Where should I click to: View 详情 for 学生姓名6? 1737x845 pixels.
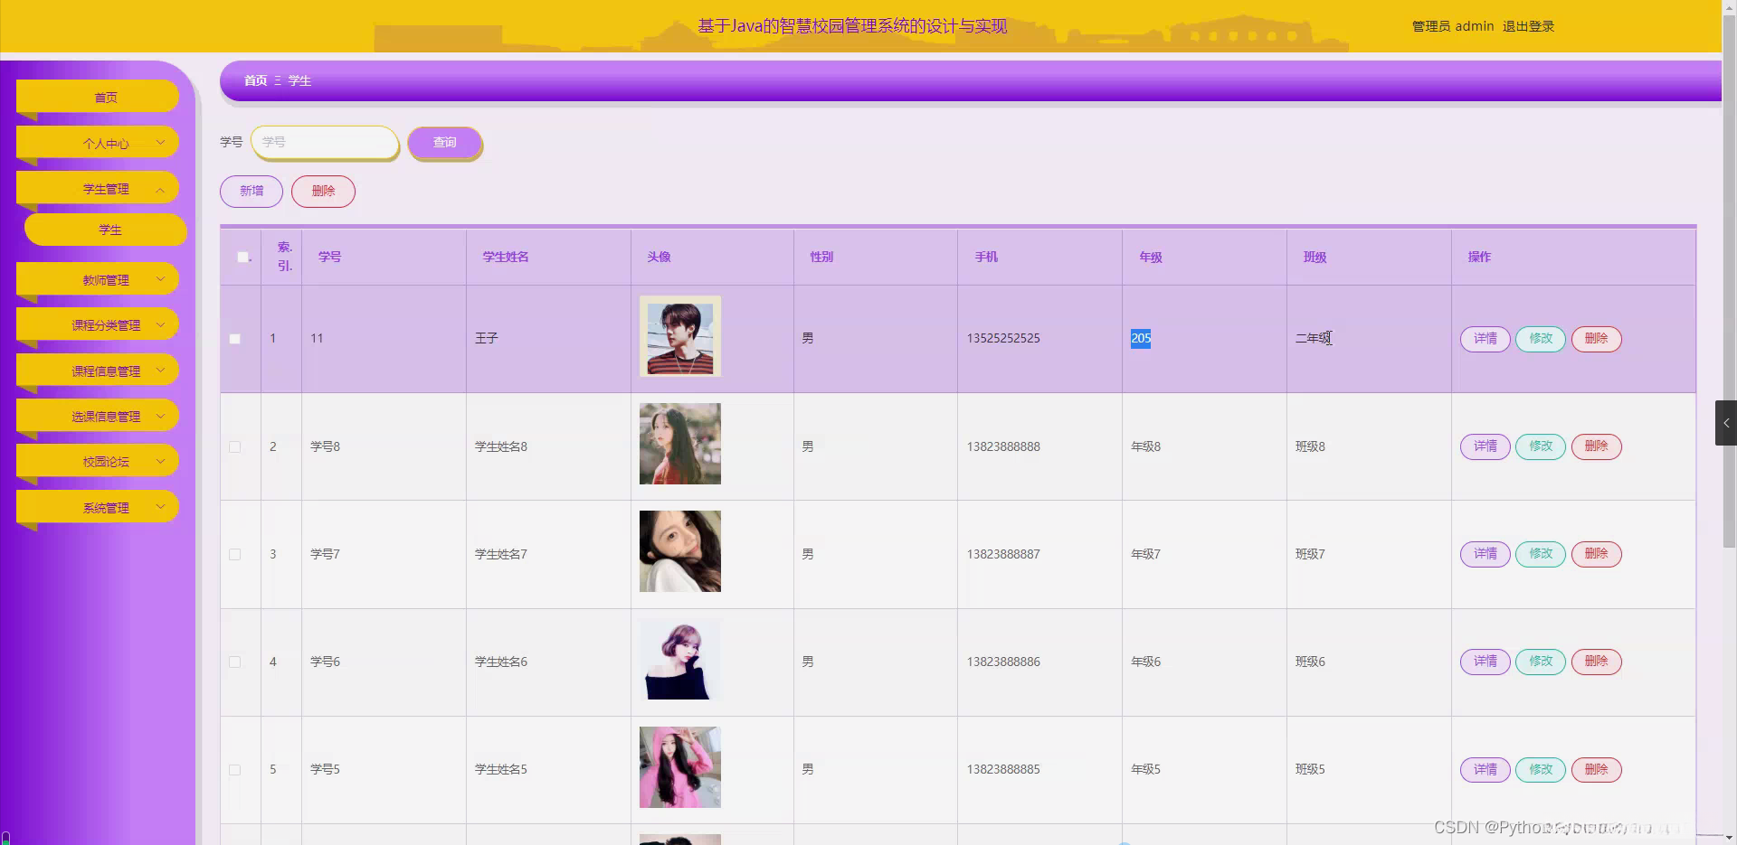[x=1485, y=662]
